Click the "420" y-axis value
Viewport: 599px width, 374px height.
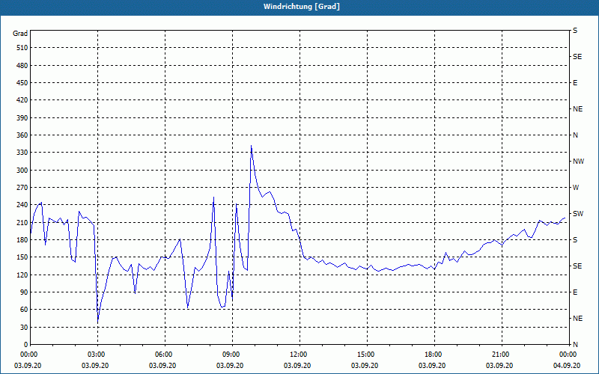click(x=22, y=100)
